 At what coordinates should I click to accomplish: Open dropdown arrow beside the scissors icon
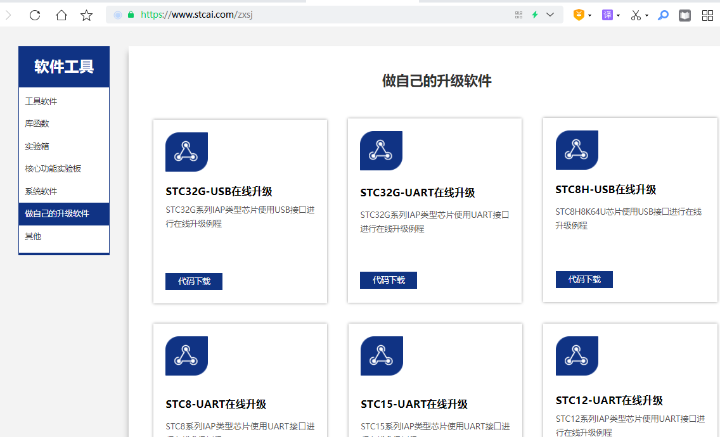click(646, 16)
